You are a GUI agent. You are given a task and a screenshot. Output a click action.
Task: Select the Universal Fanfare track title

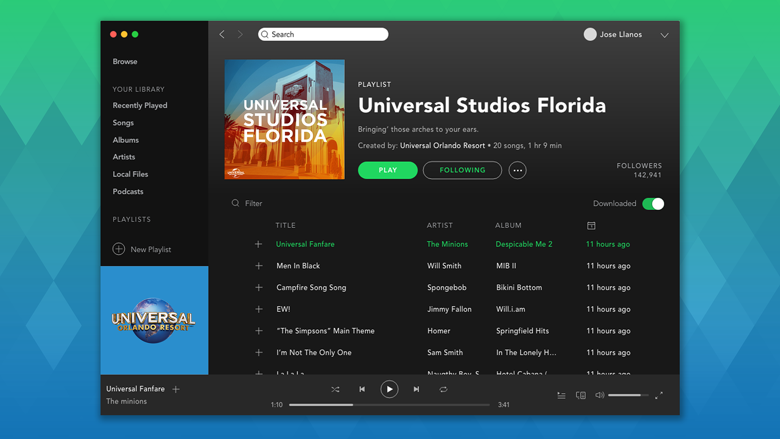pos(305,244)
